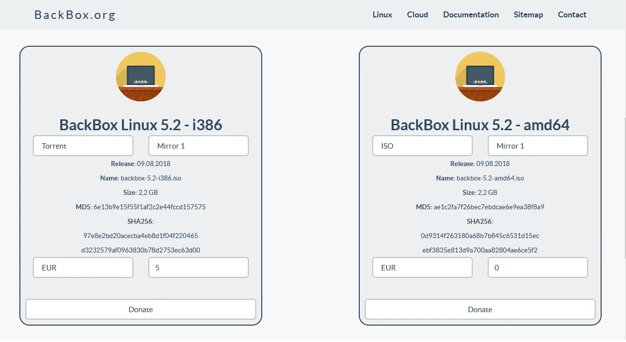Open the Mirror 1 dropdown in i386 card

199,146
